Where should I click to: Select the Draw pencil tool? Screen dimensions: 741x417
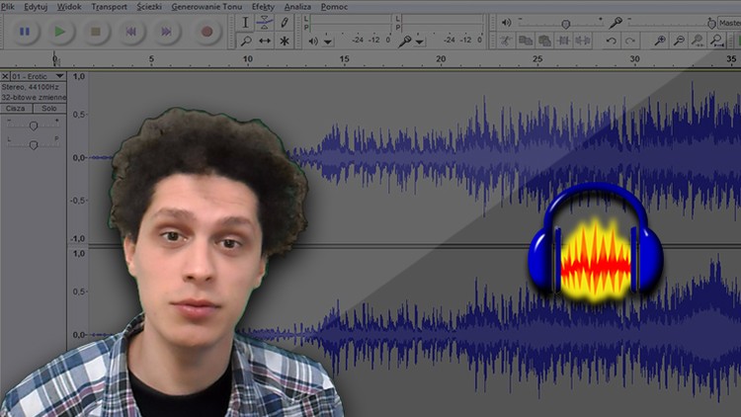tap(284, 22)
